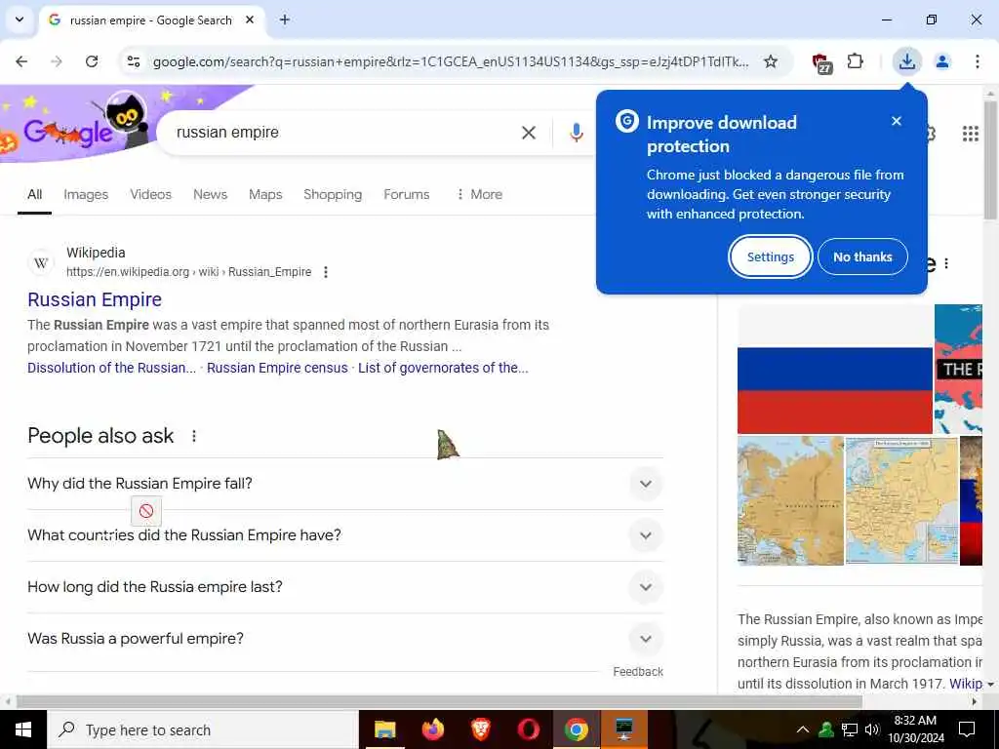Launch Firefox from the taskbar
The image size is (999, 749).
click(x=432, y=729)
